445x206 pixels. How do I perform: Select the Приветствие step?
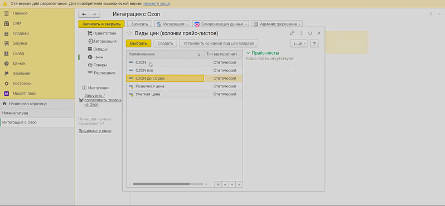pos(102,33)
